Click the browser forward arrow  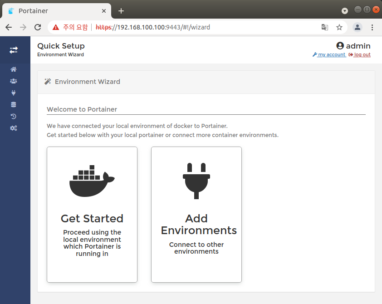coord(23,27)
